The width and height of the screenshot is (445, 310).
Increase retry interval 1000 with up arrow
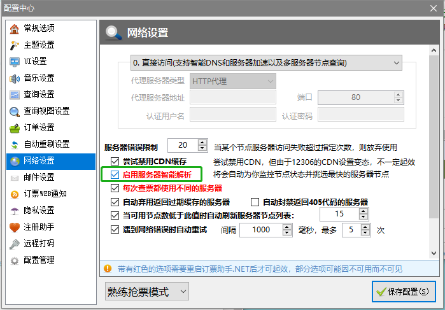click(287, 227)
